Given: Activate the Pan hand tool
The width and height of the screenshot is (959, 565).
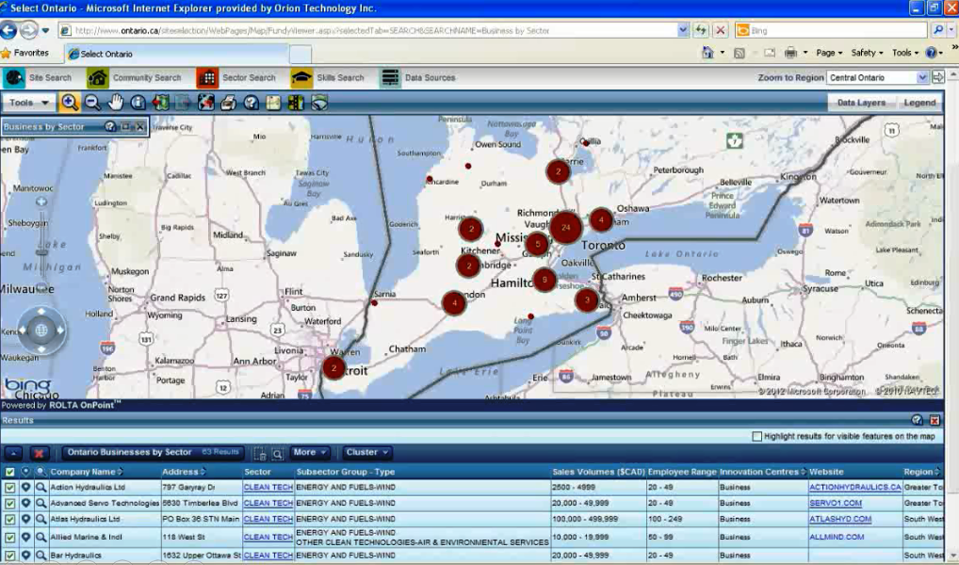Looking at the screenshot, I should pos(116,103).
